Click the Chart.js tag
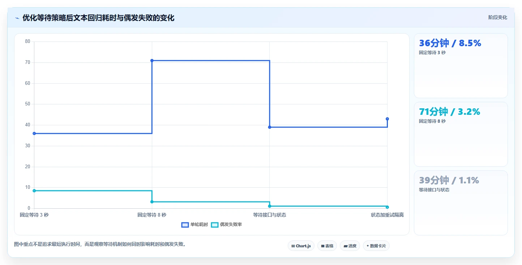The width and height of the screenshot is (522, 265). 301,246
